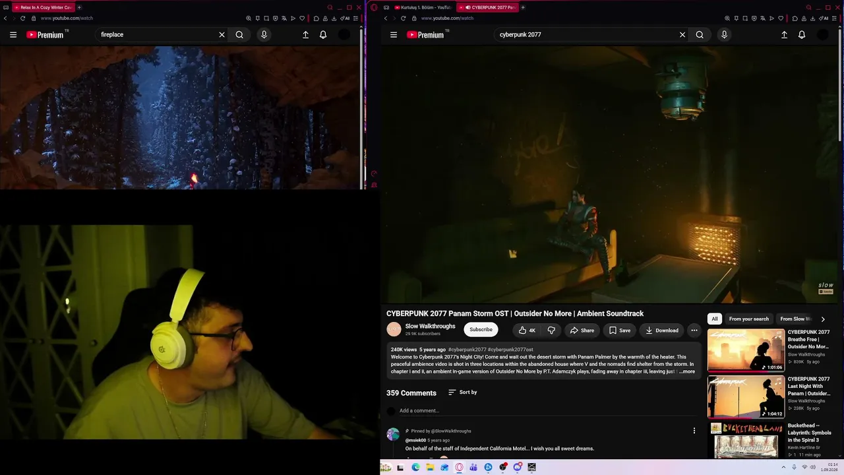
Task: Open Slow Walkthroughs channel avatar
Action: pos(394,330)
